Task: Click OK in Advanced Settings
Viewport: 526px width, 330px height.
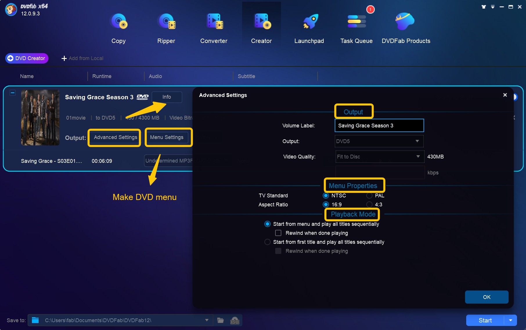Action: [487, 297]
